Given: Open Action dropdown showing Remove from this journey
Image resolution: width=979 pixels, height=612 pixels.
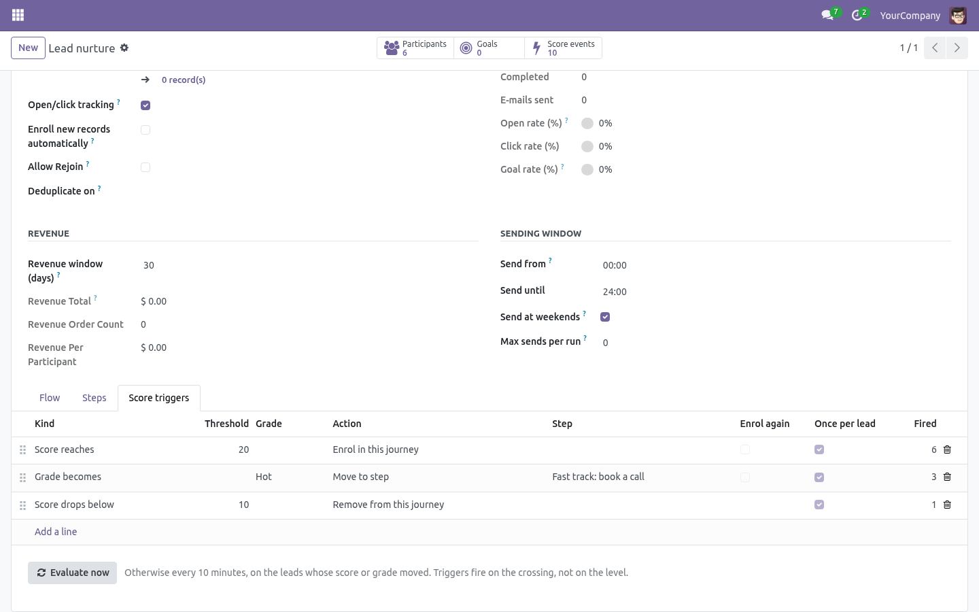Looking at the screenshot, I should coord(439,505).
